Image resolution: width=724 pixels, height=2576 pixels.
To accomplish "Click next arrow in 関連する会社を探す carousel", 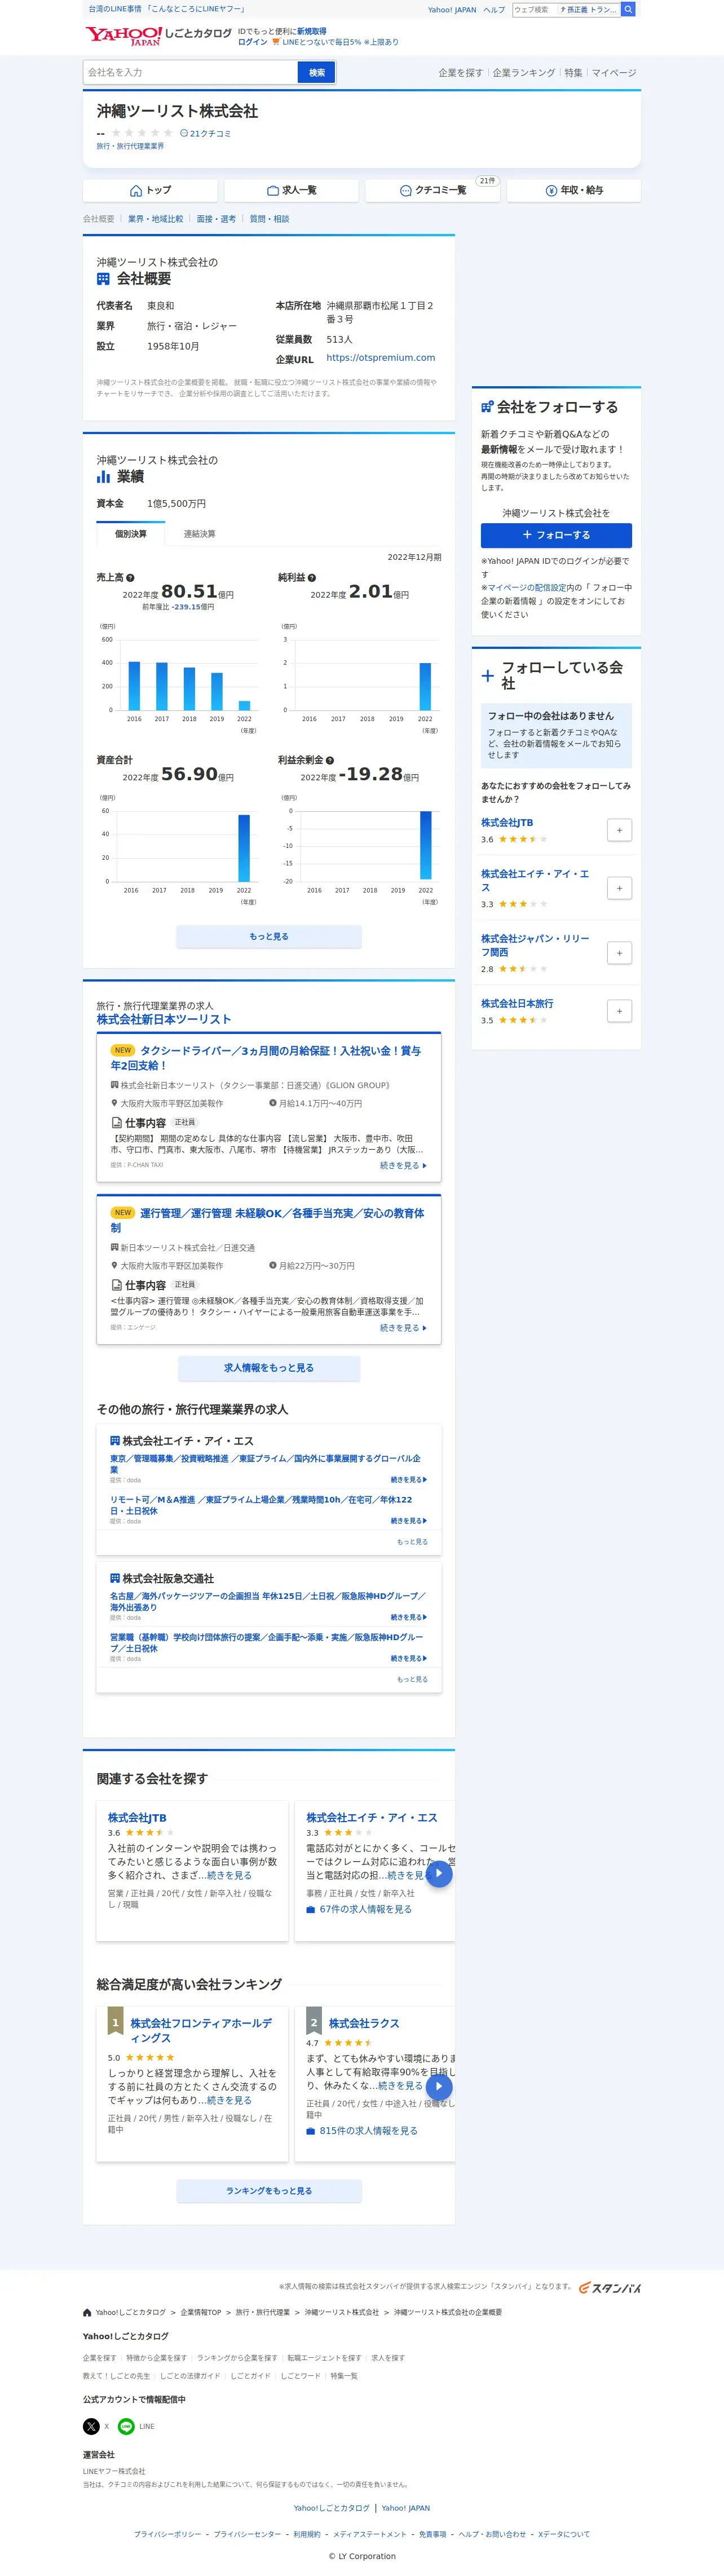I will 439,1874.
